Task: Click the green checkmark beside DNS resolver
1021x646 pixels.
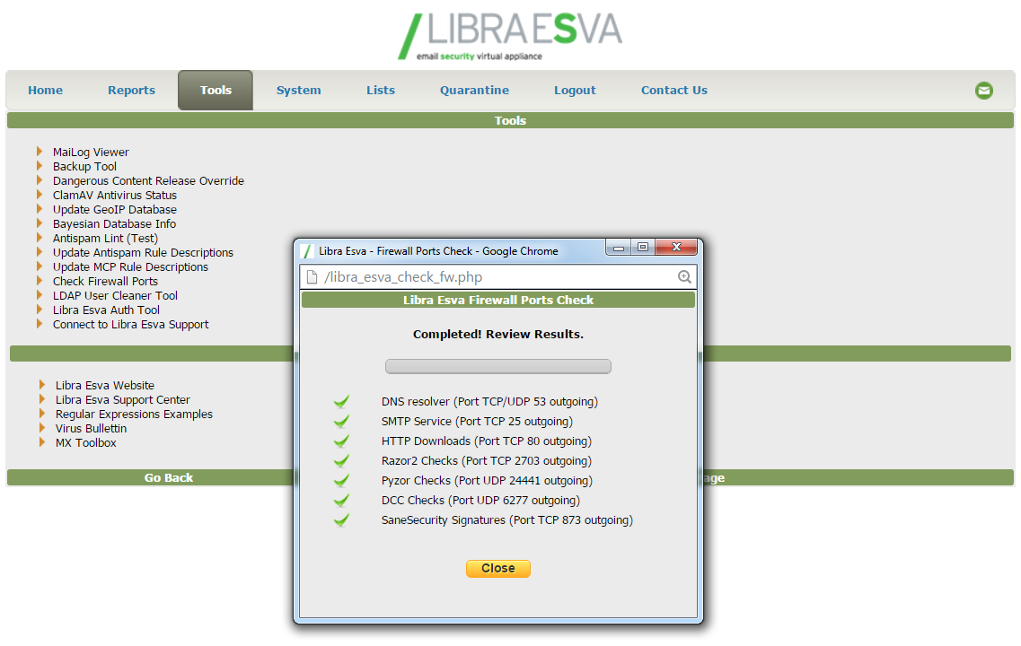Action: click(341, 401)
